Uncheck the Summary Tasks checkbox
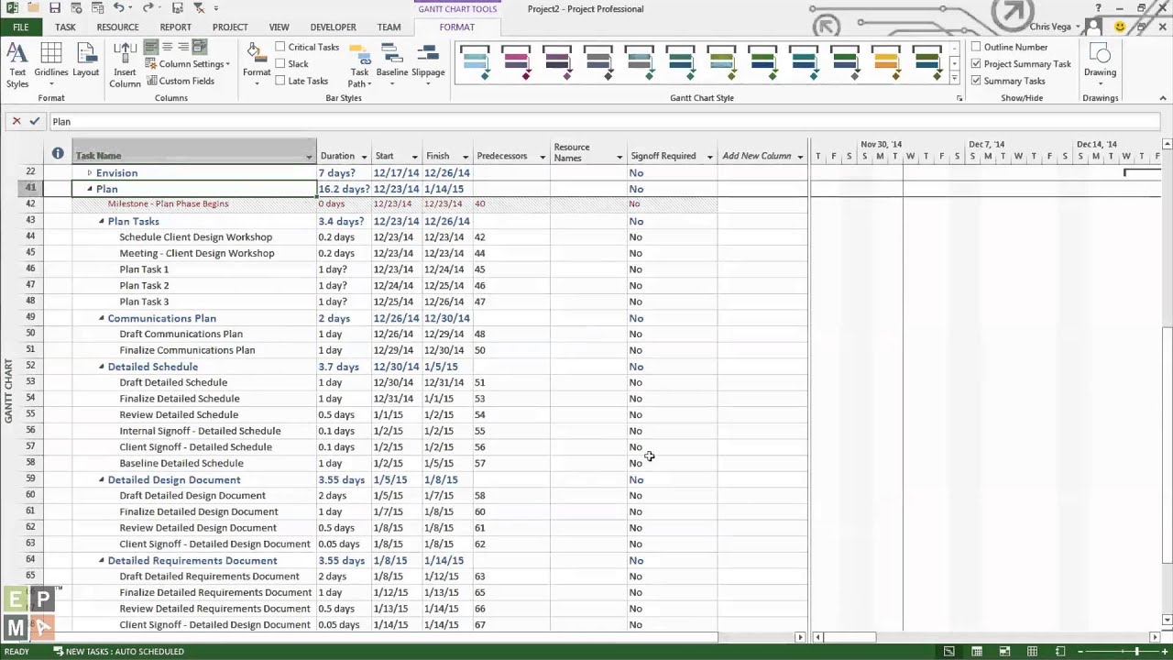Image resolution: width=1173 pixels, height=660 pixels. click(x=976, y=81)
